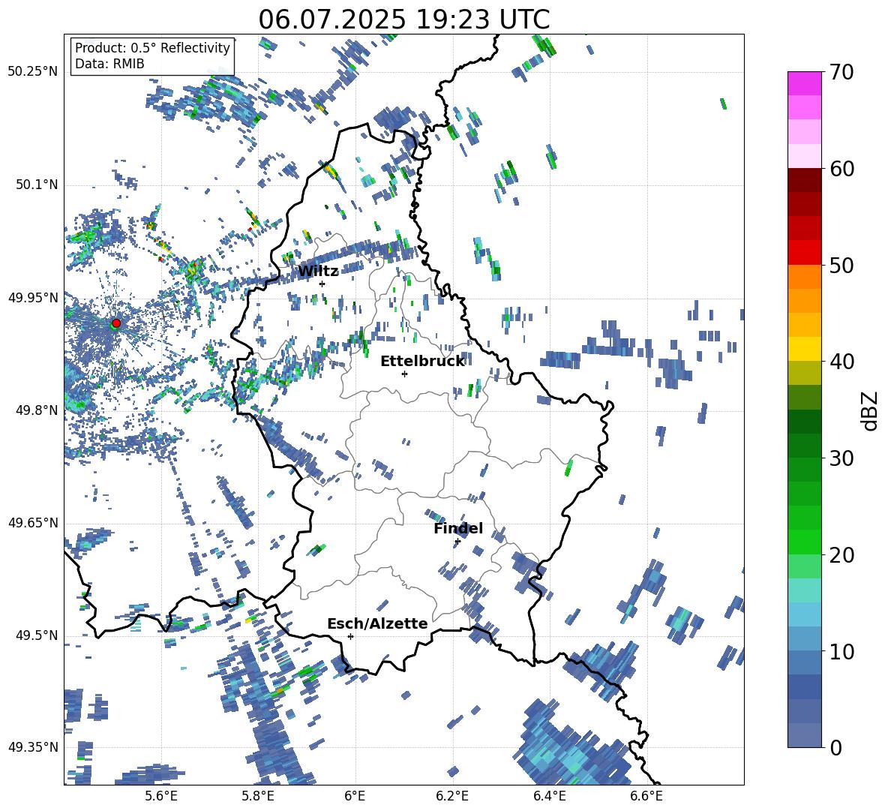Click the red radar site marker dot
The width and height of the screenshot is (888, 811).
tap(116, 323)
